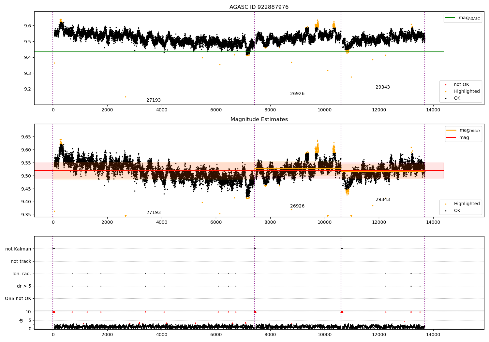The image size is (489, 342).
Task: Click the rotated "dr" axis label
Action: pyautogui.click(x=21, y=320)
